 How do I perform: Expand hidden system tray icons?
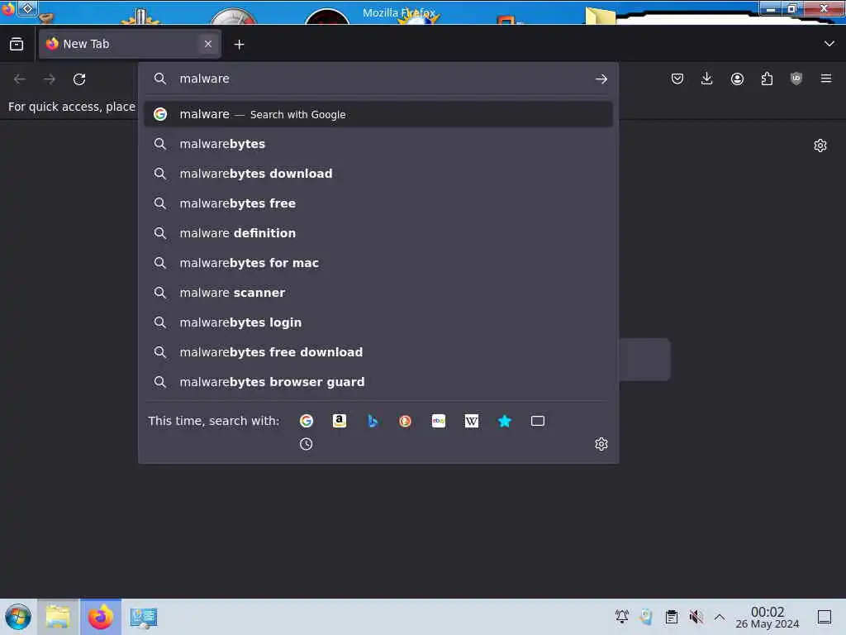(720, 616)
